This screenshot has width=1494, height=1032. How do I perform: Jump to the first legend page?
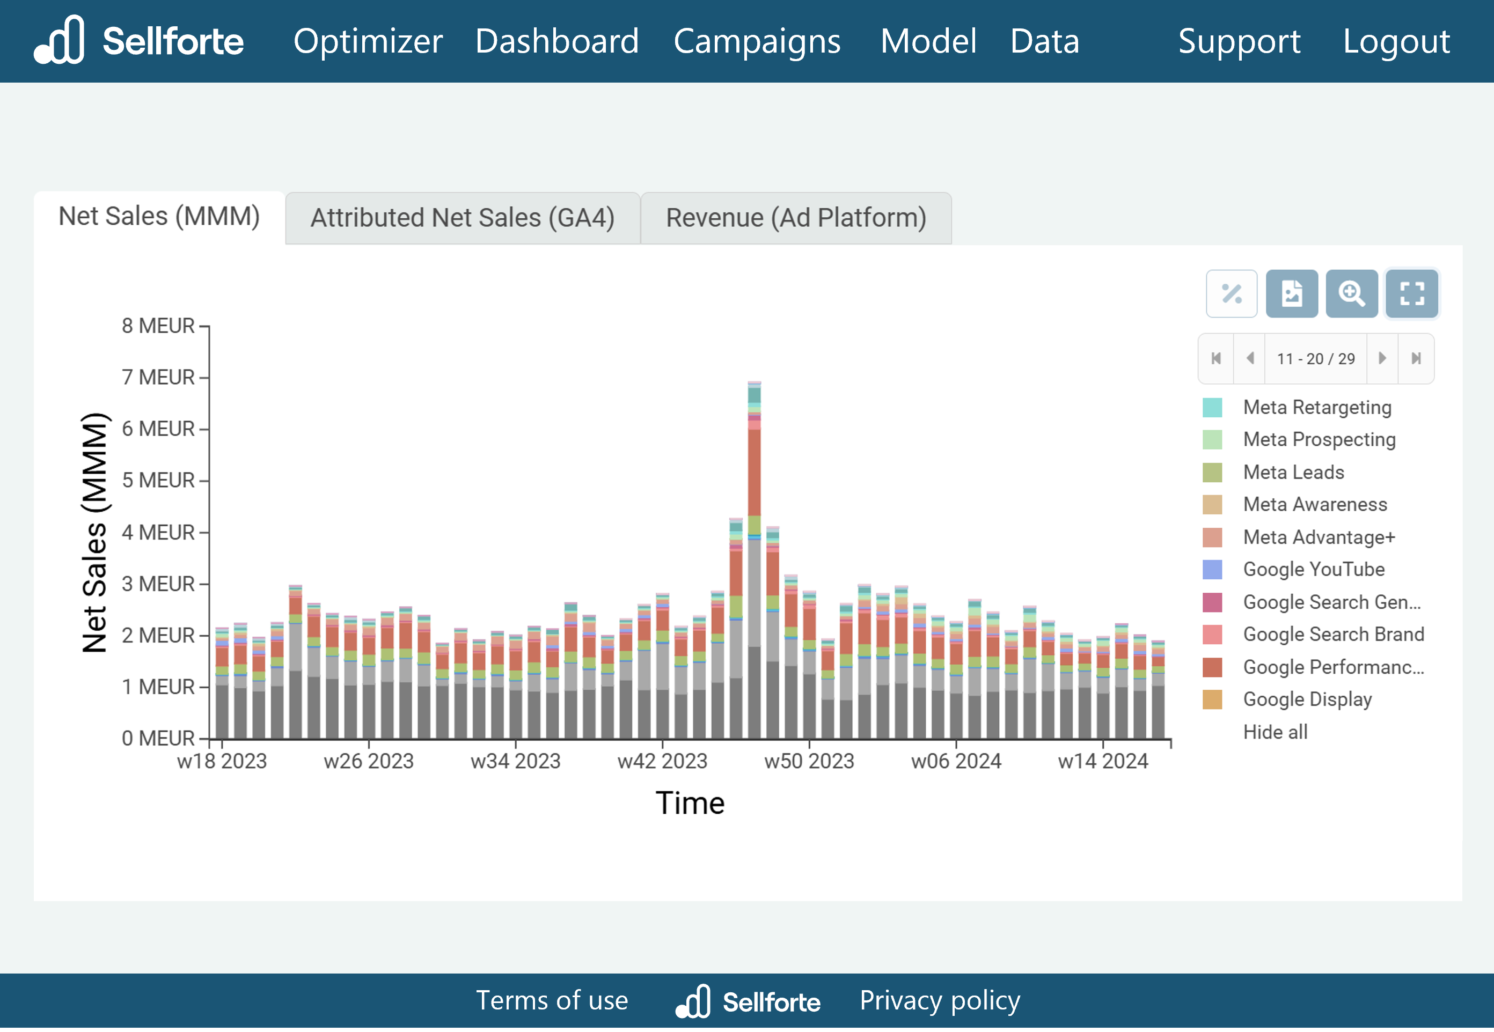pyautogui.click(x=1216, y=358)
